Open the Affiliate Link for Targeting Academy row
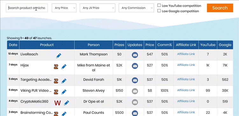 [186, 79]
